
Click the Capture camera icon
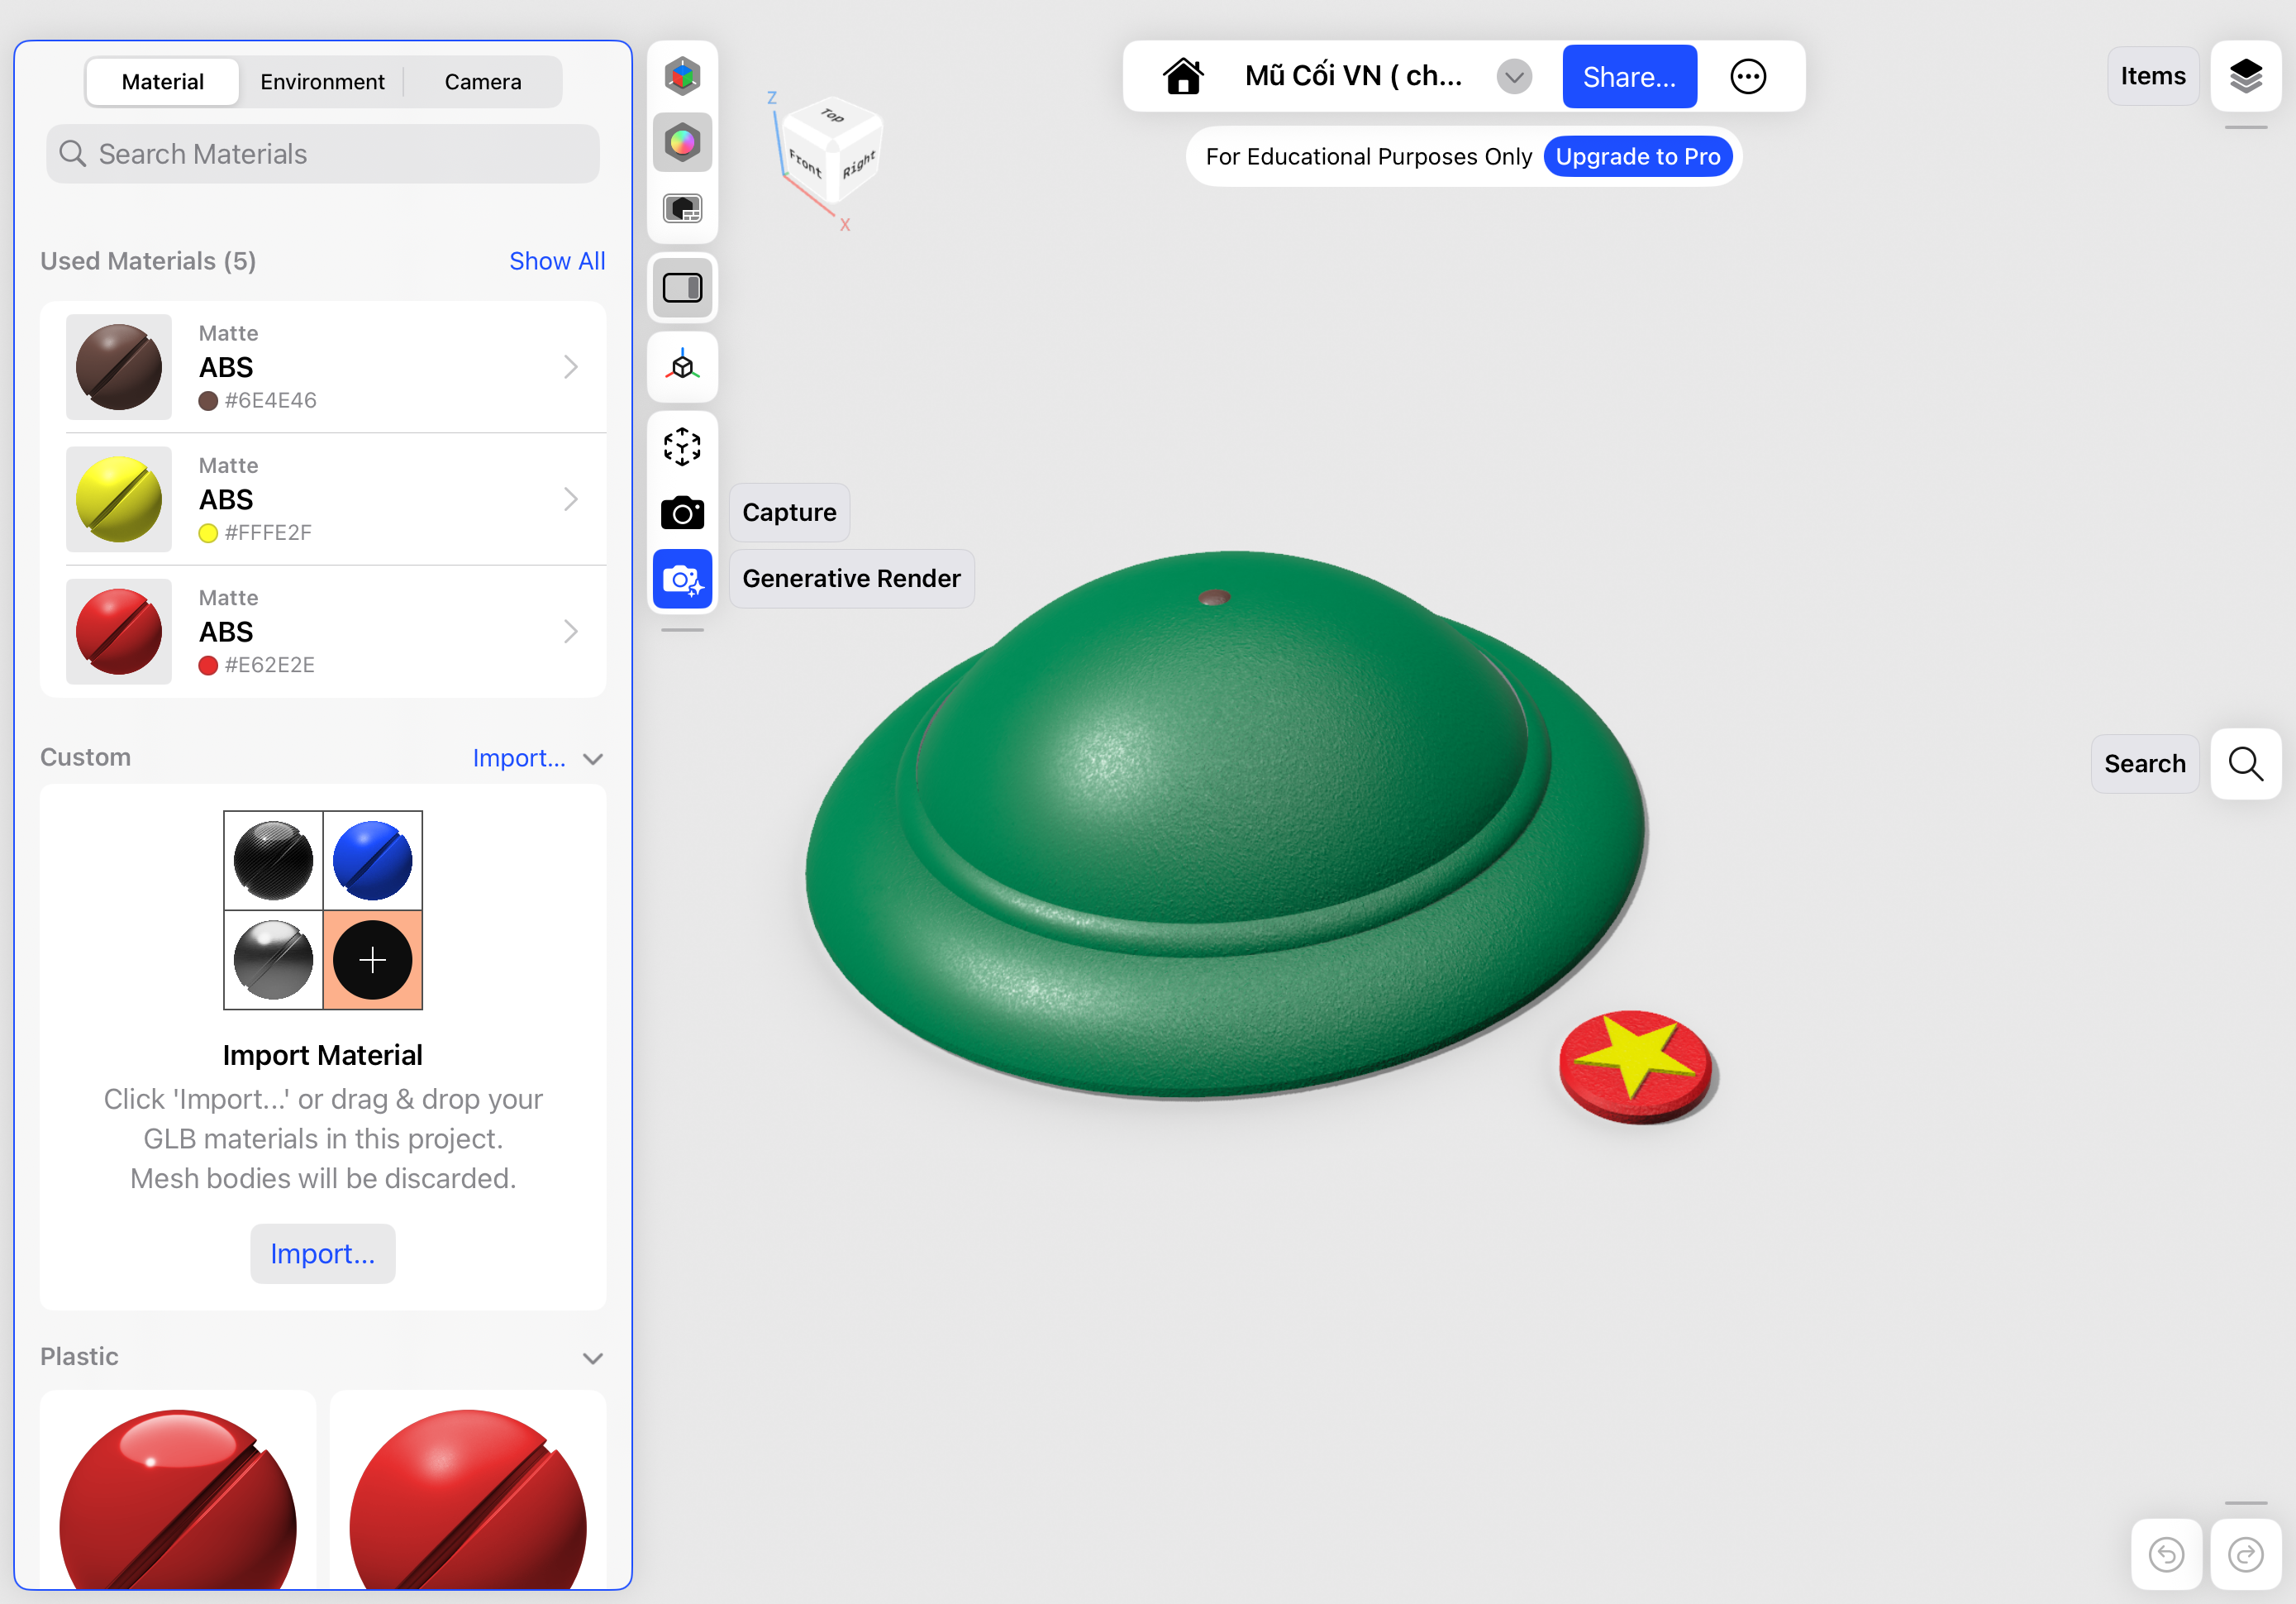point(682,513)
